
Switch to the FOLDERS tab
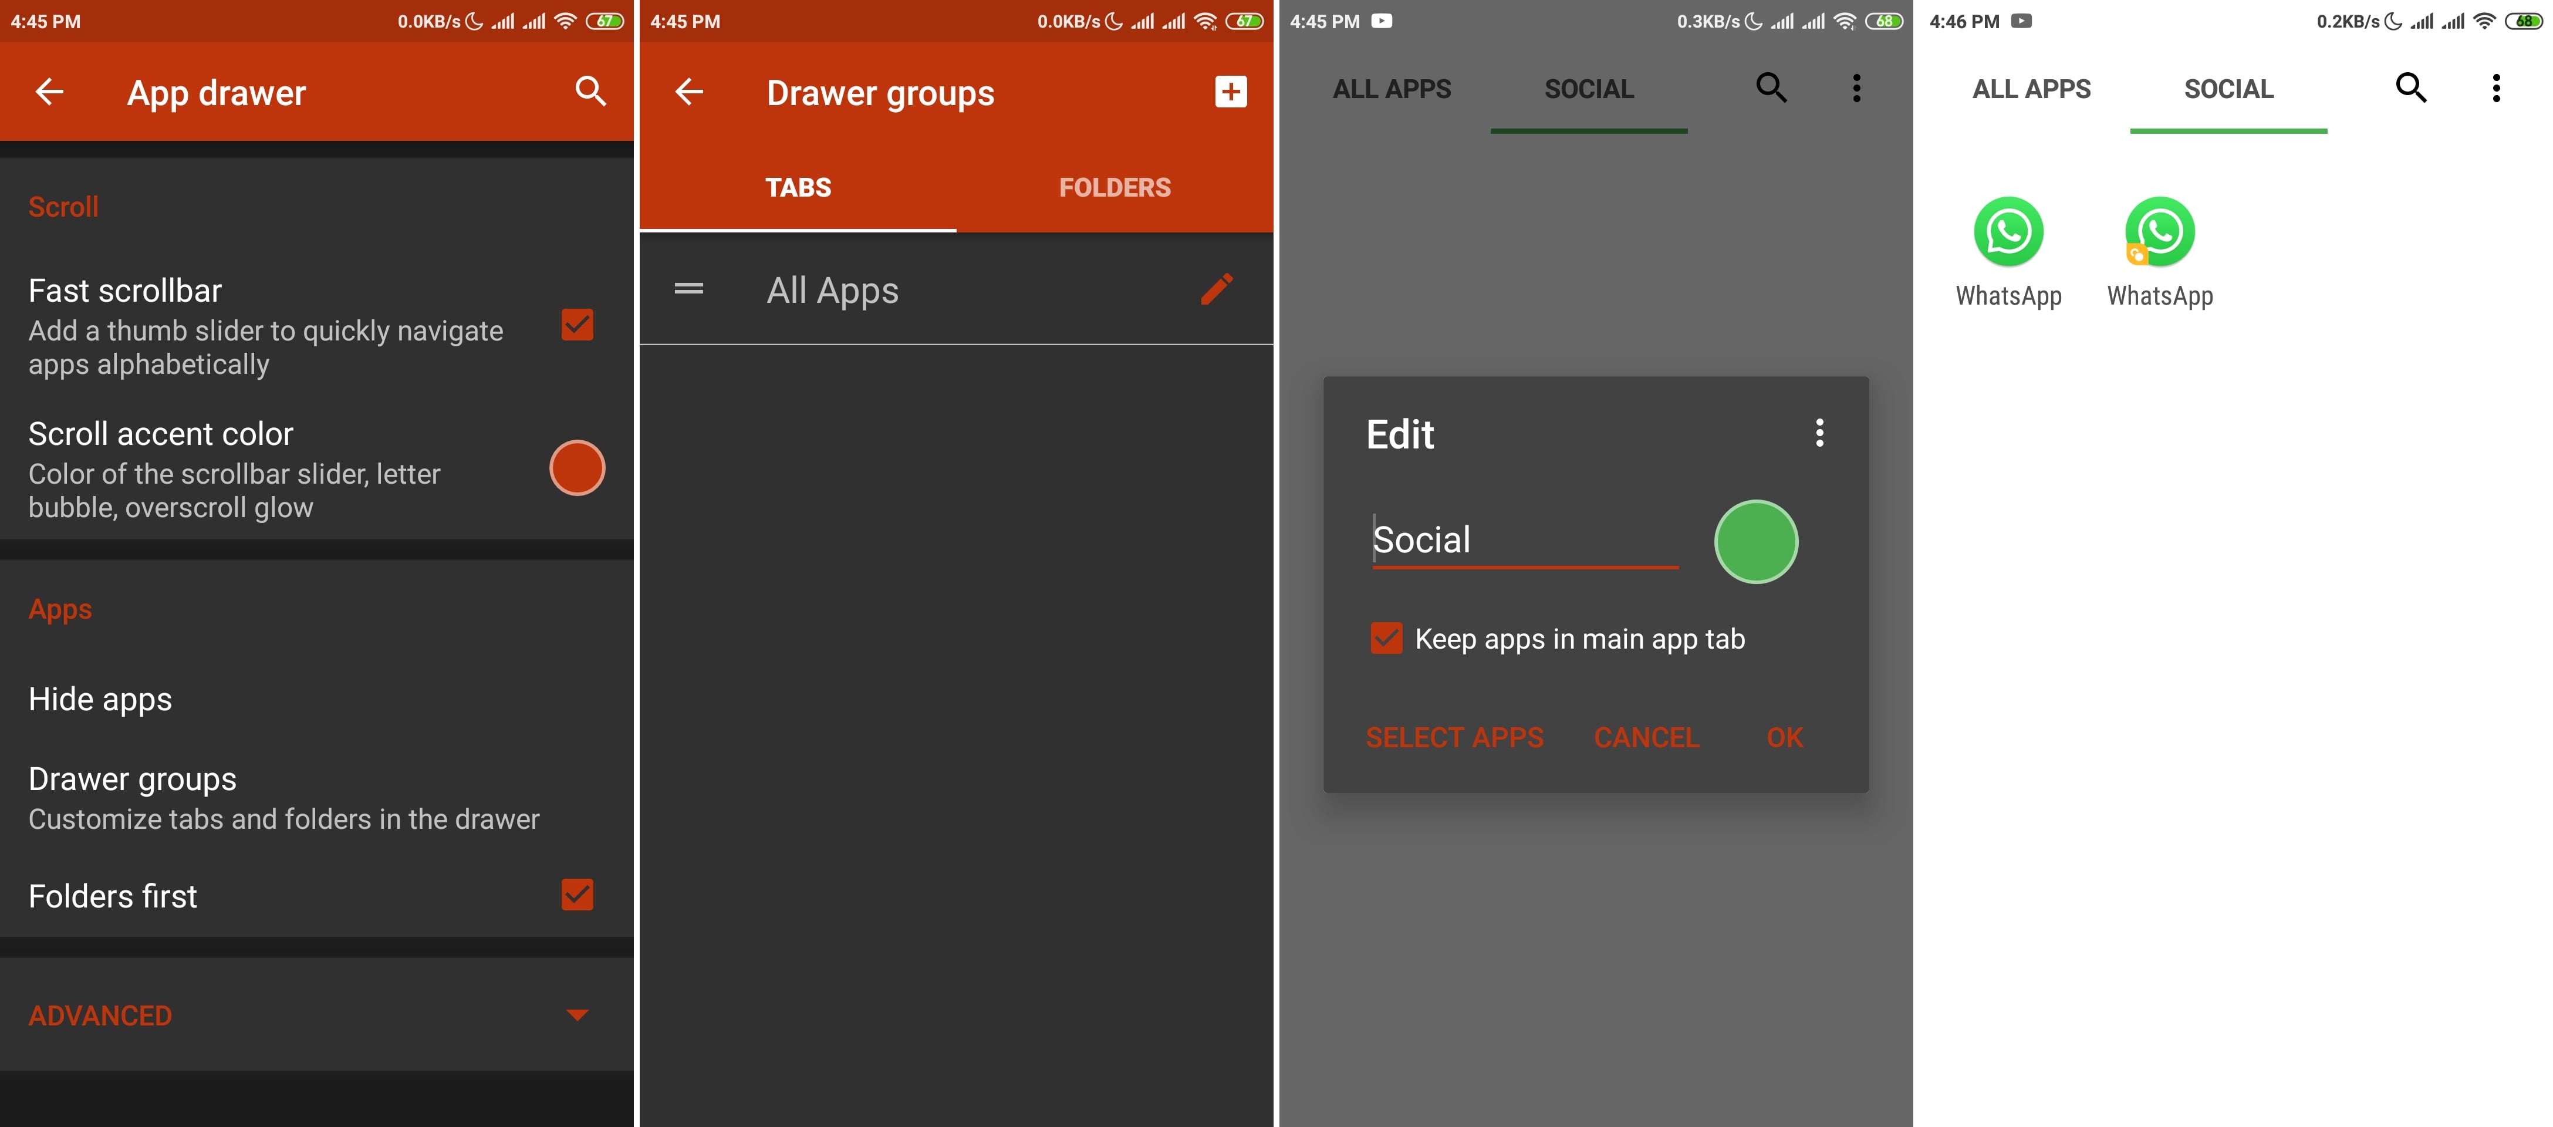point(1114,187)
